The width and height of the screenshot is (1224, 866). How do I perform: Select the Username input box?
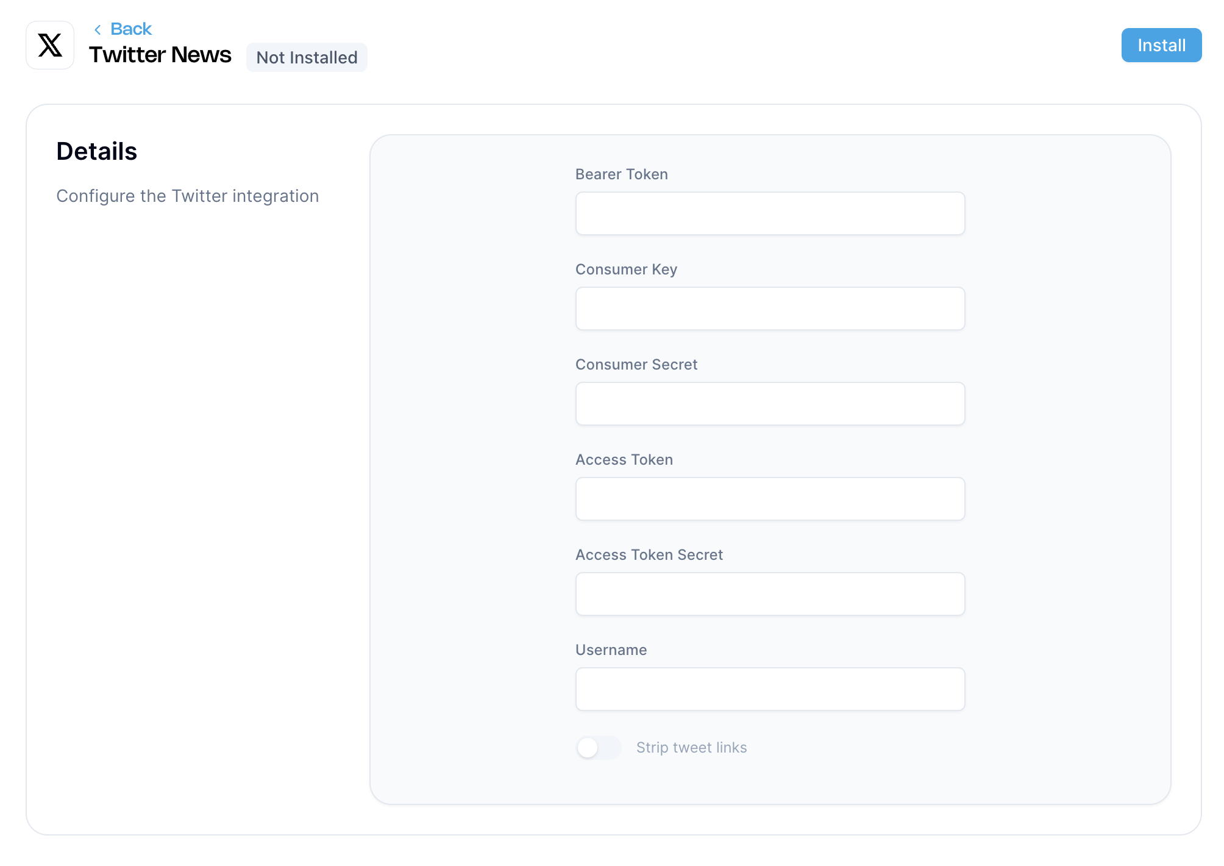coord(769,689)
